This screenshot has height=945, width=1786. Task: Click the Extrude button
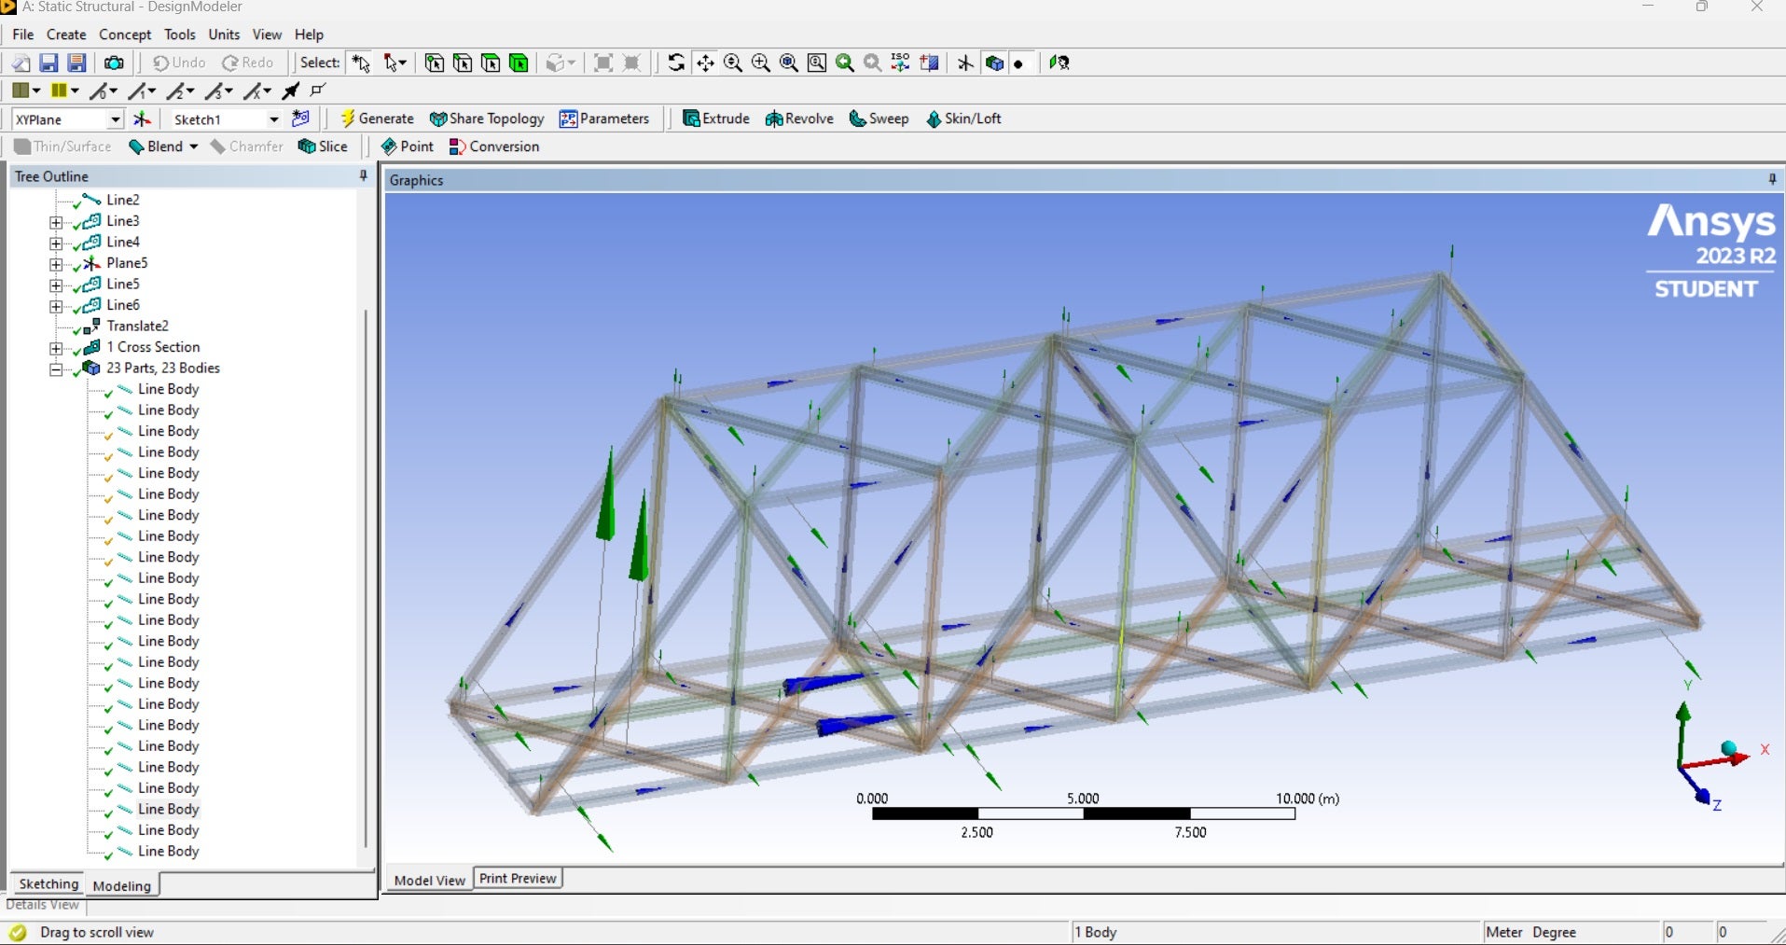pos(716,118)
